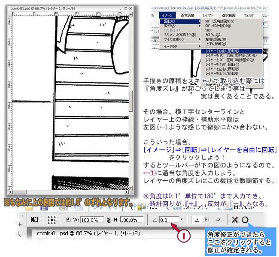Click the reference point locator grid
This screenshot has width=279, height=257.
(x=52, y=220)
